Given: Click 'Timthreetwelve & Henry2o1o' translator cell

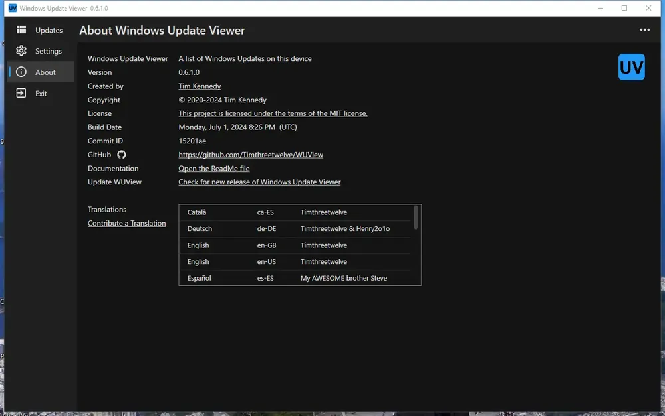Looking at the screenshot, I should (345, 228).
